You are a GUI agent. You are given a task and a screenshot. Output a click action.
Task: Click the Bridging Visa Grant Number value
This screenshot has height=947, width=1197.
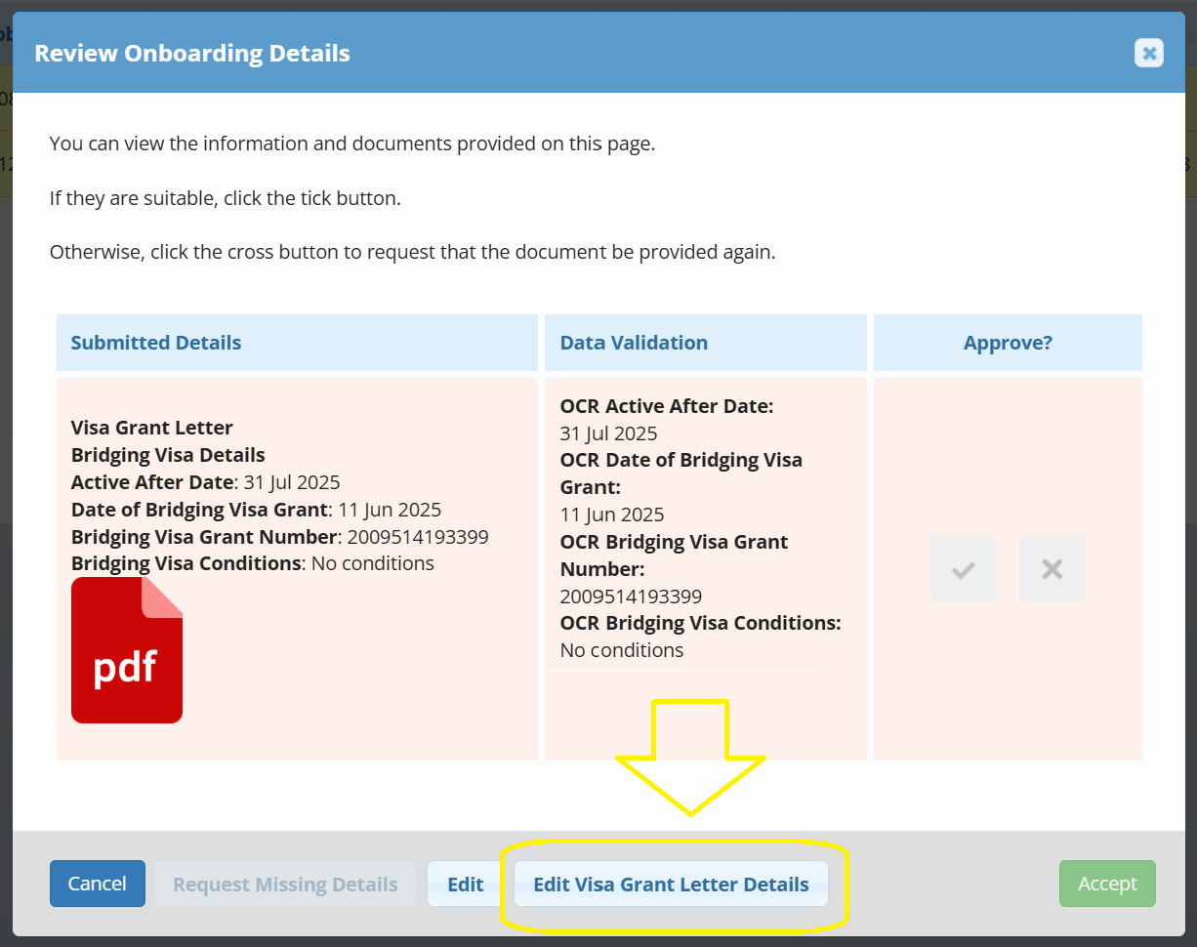pyautogui.click(x=418, y=537)
